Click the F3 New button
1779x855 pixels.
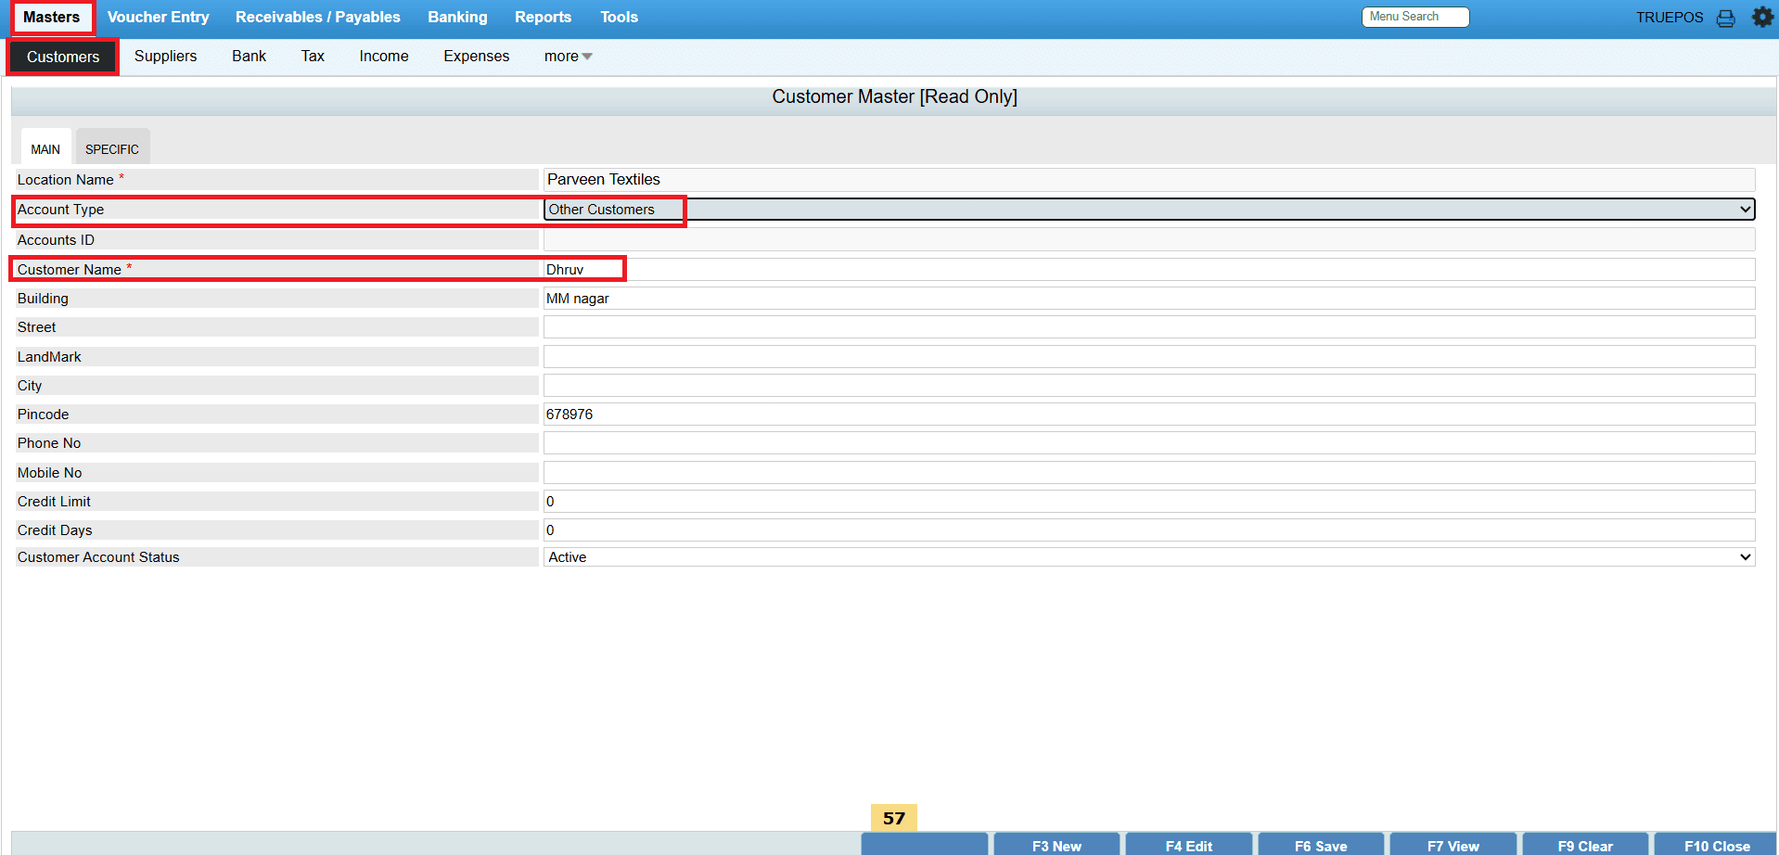point(1056,845)
